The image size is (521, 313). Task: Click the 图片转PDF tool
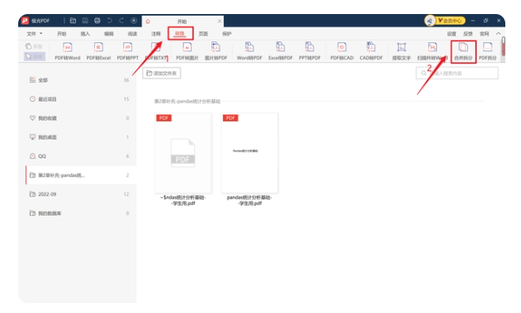[216, 51]
